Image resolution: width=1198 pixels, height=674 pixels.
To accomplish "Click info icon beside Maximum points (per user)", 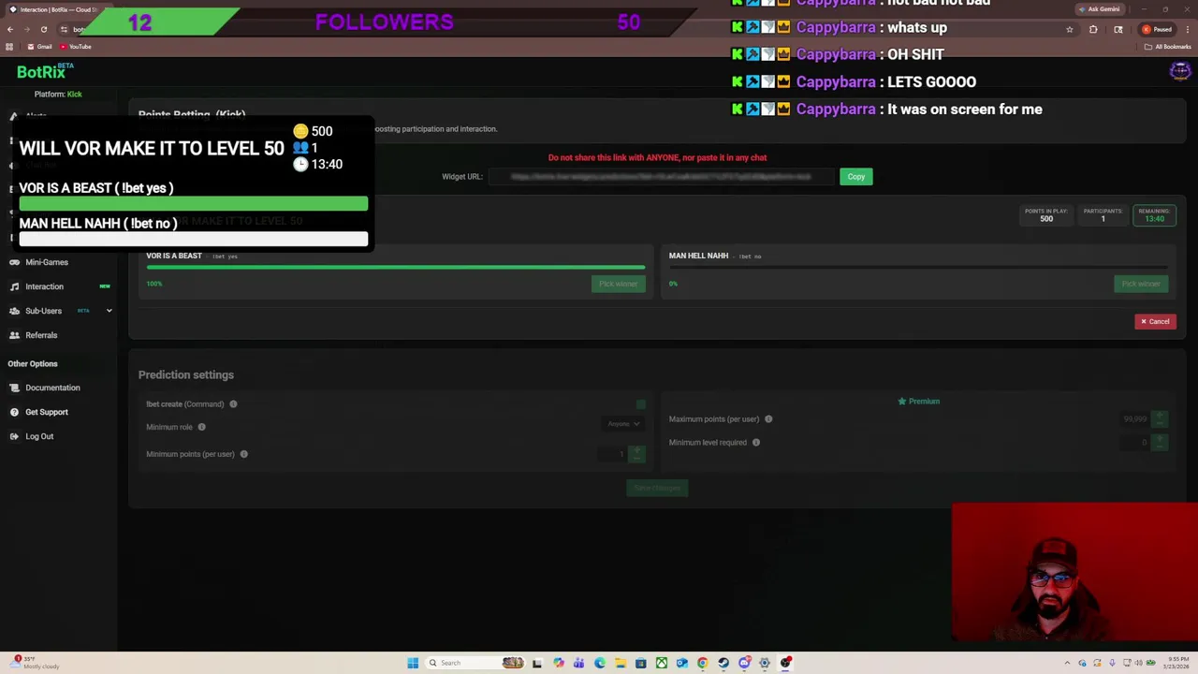I will pyautogui.click(x=768, y=419).
